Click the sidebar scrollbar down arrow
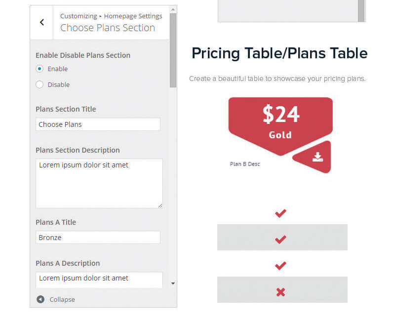395x324 pixels. coord(173,283)
